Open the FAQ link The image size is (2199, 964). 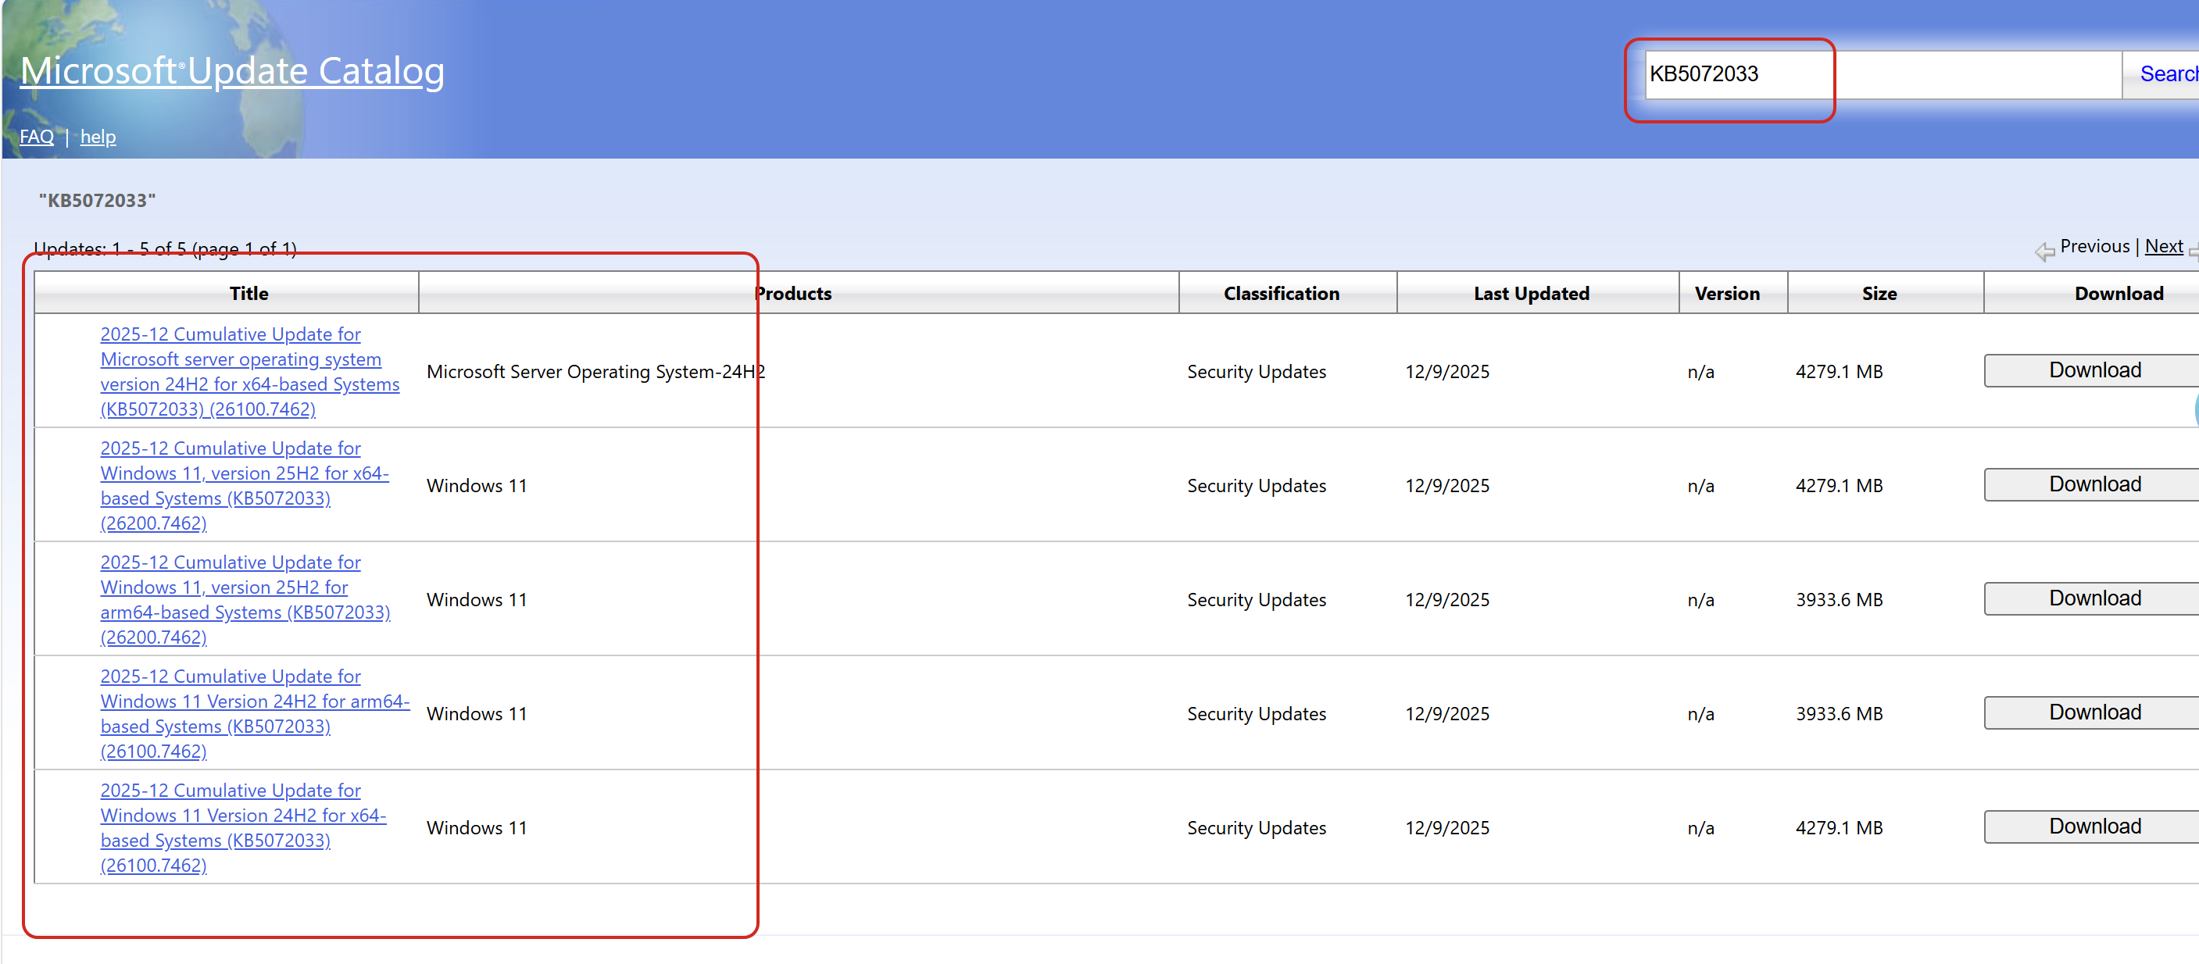(37, 137)
